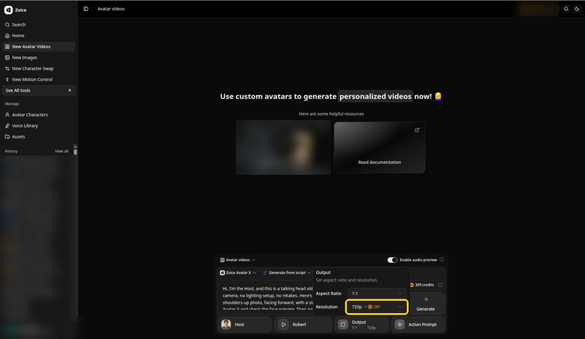Click the external link icon on documentation card

click(417, 130)
